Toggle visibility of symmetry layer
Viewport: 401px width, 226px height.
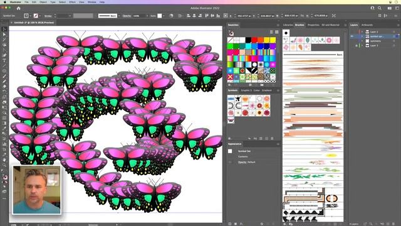coord(352,41)
